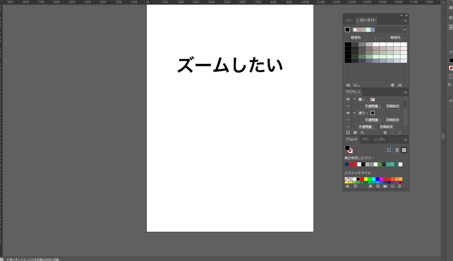The width and height of the screenshot is (453, 261).
Task: Switch swatches to thumbnail grid view
Action: (x=404, y=150)
